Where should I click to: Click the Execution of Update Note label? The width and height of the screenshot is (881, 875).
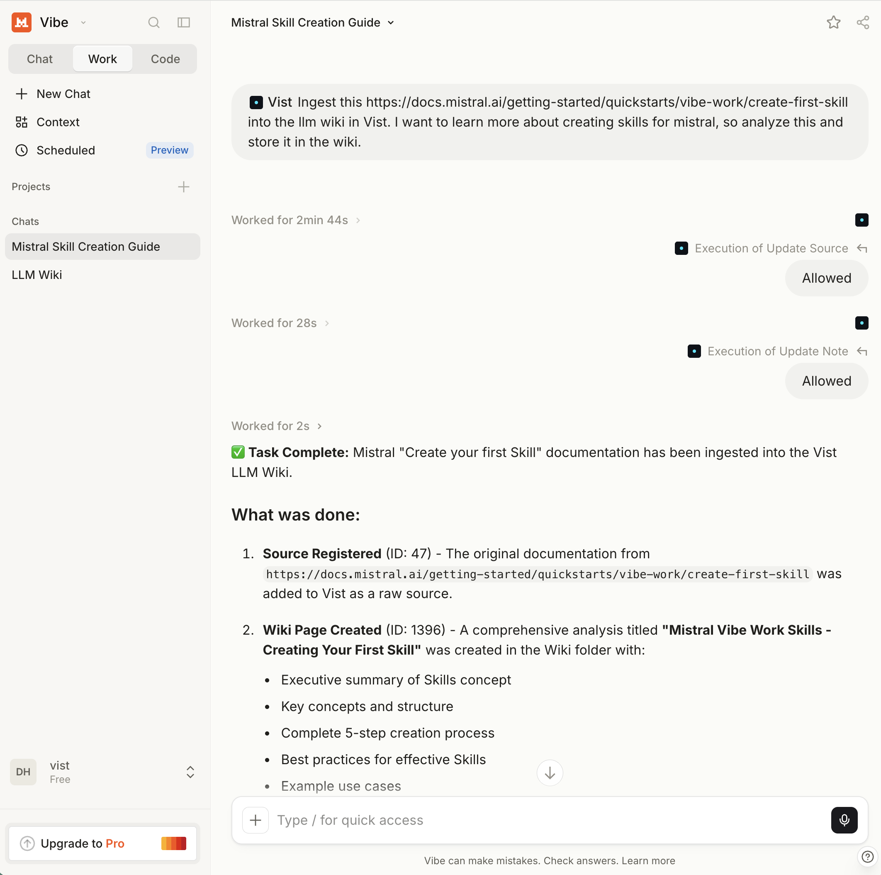(777, 352)
